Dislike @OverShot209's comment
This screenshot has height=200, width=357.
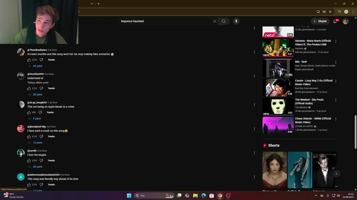pos(41,89)
